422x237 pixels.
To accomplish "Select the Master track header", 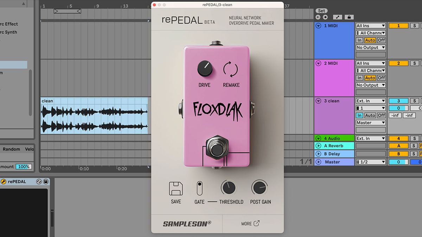I will click(x=334, y=162).
